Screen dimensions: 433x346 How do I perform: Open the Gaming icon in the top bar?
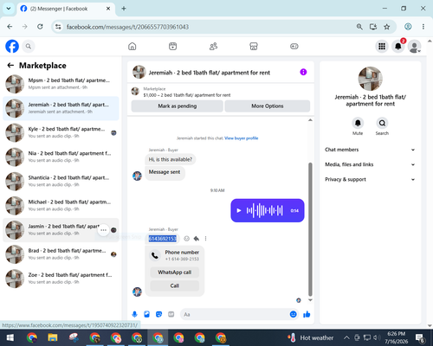point(294,46)
